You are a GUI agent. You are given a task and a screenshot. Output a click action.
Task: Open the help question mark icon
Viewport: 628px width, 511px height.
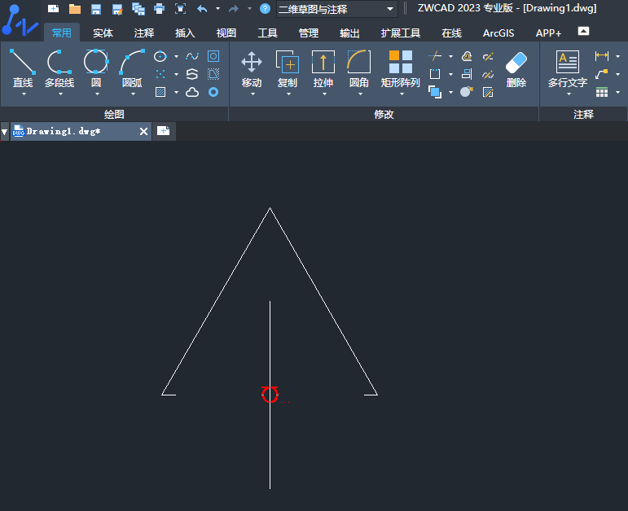pyautogui.click(x=266, y=8)
